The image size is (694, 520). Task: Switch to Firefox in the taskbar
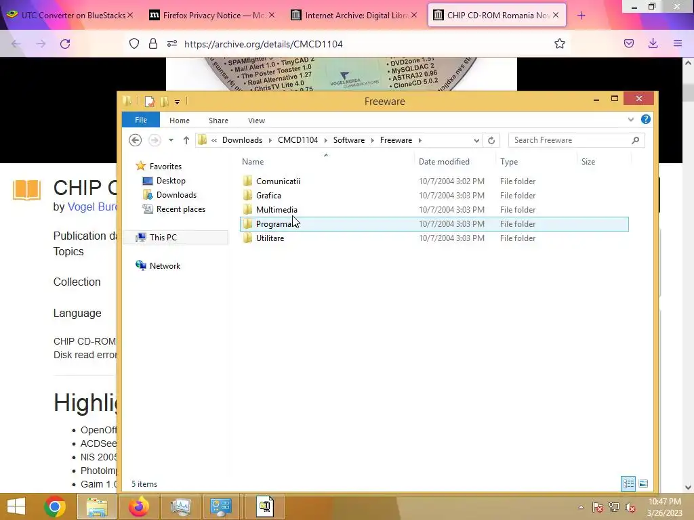138,506
